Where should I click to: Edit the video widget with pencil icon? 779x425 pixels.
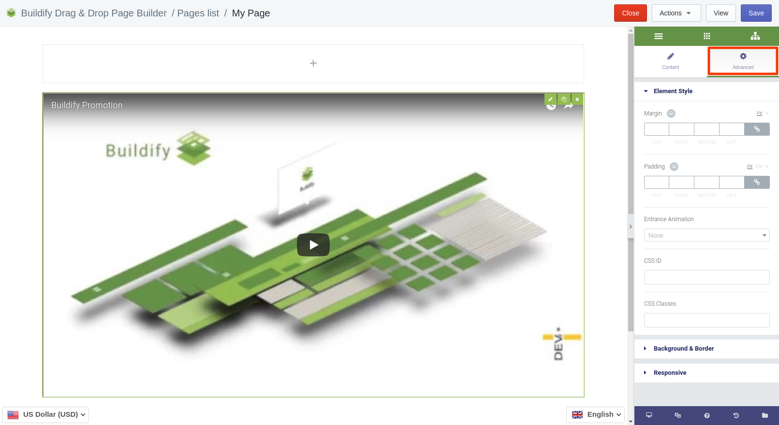click(550, 99)
